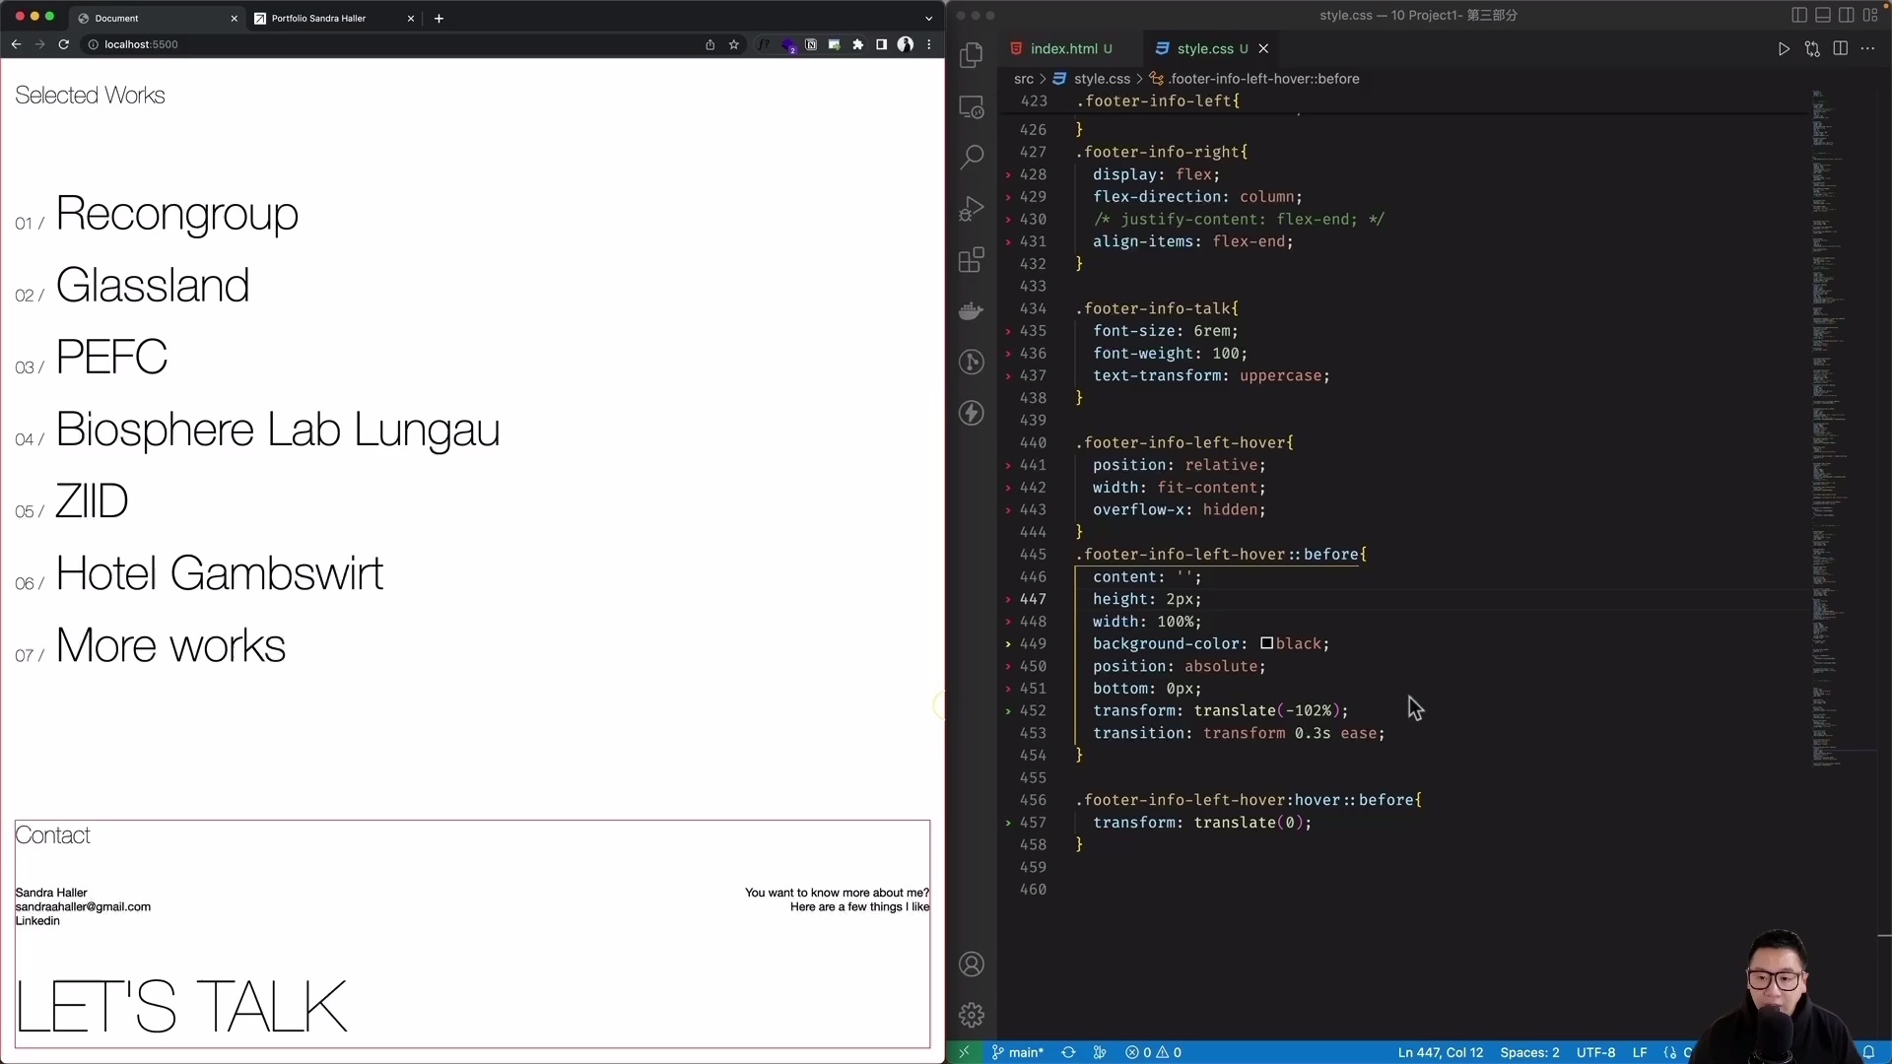Open the Thunder Client lightning icon
The height and width of the screenshot is (1064, 1892).
[973, 414]
